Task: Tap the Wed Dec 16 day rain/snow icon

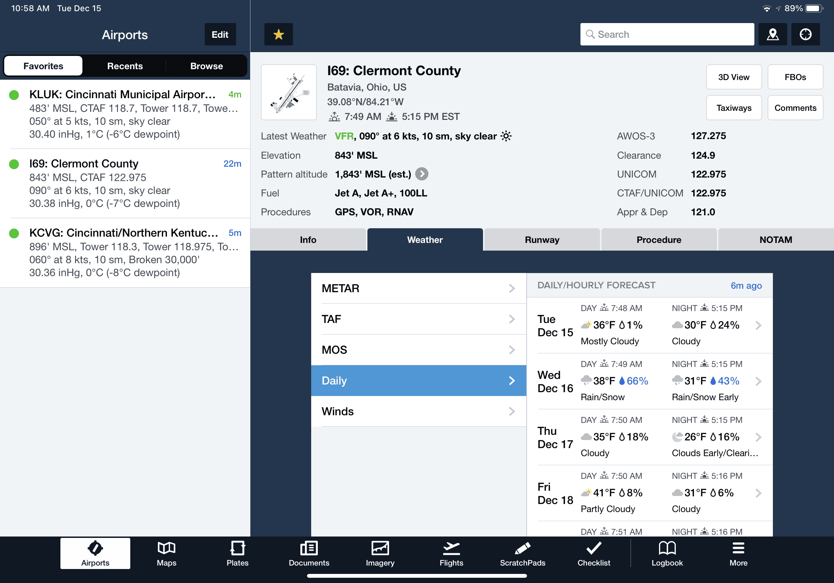Action: coord(586,381)
